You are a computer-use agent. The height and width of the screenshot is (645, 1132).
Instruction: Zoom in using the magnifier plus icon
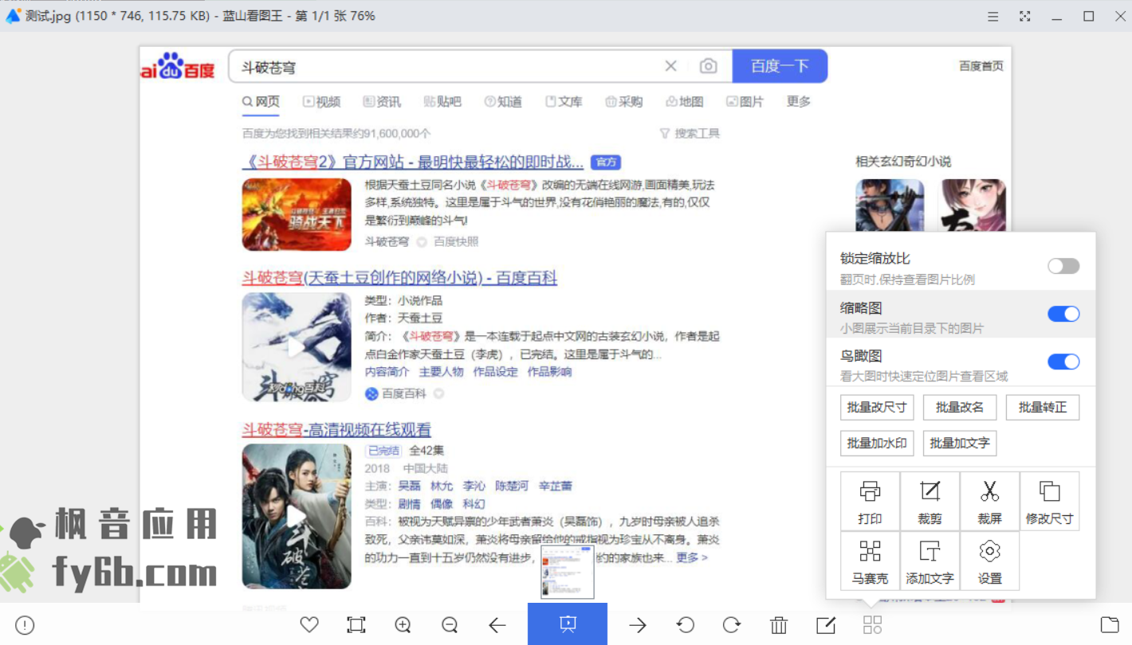(403, 625)
